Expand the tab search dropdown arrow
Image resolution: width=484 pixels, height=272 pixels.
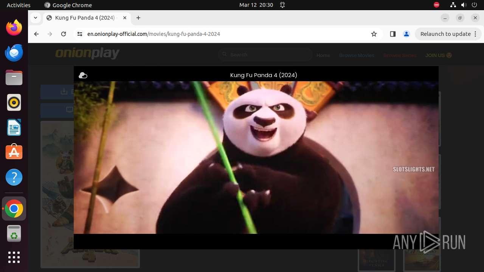tap(35, 18)
